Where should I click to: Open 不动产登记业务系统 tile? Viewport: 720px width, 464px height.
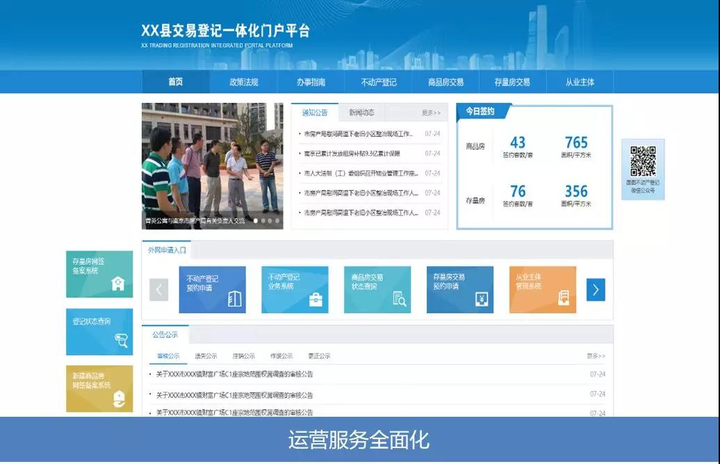(x=295, y=290)
